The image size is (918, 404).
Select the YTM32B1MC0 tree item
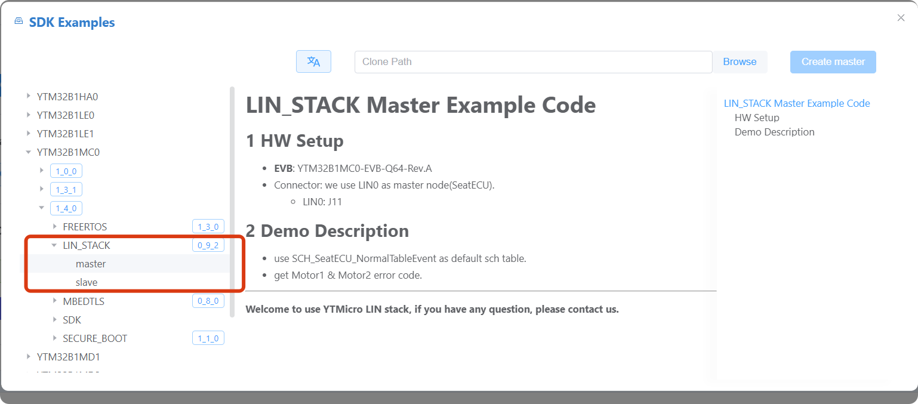tap(68, 152)
